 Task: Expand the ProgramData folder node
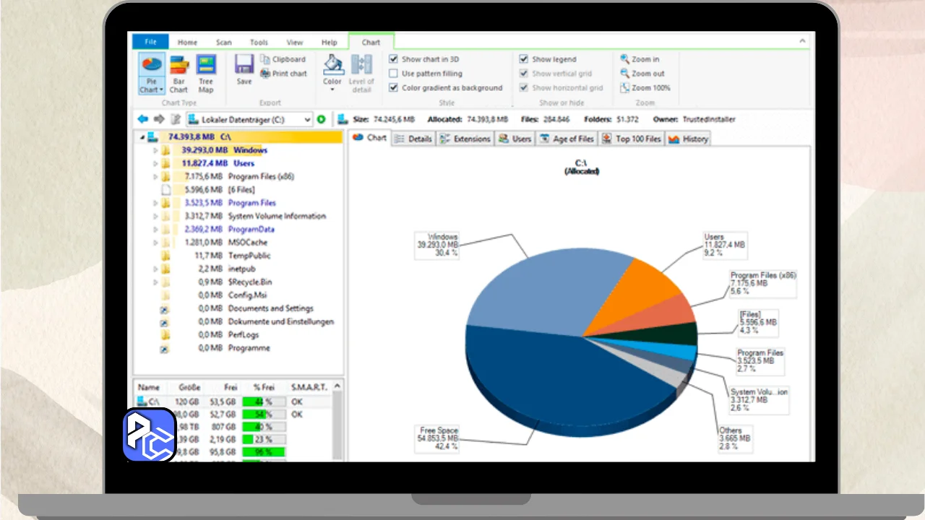pyautogui.click(x=155, y=229)
